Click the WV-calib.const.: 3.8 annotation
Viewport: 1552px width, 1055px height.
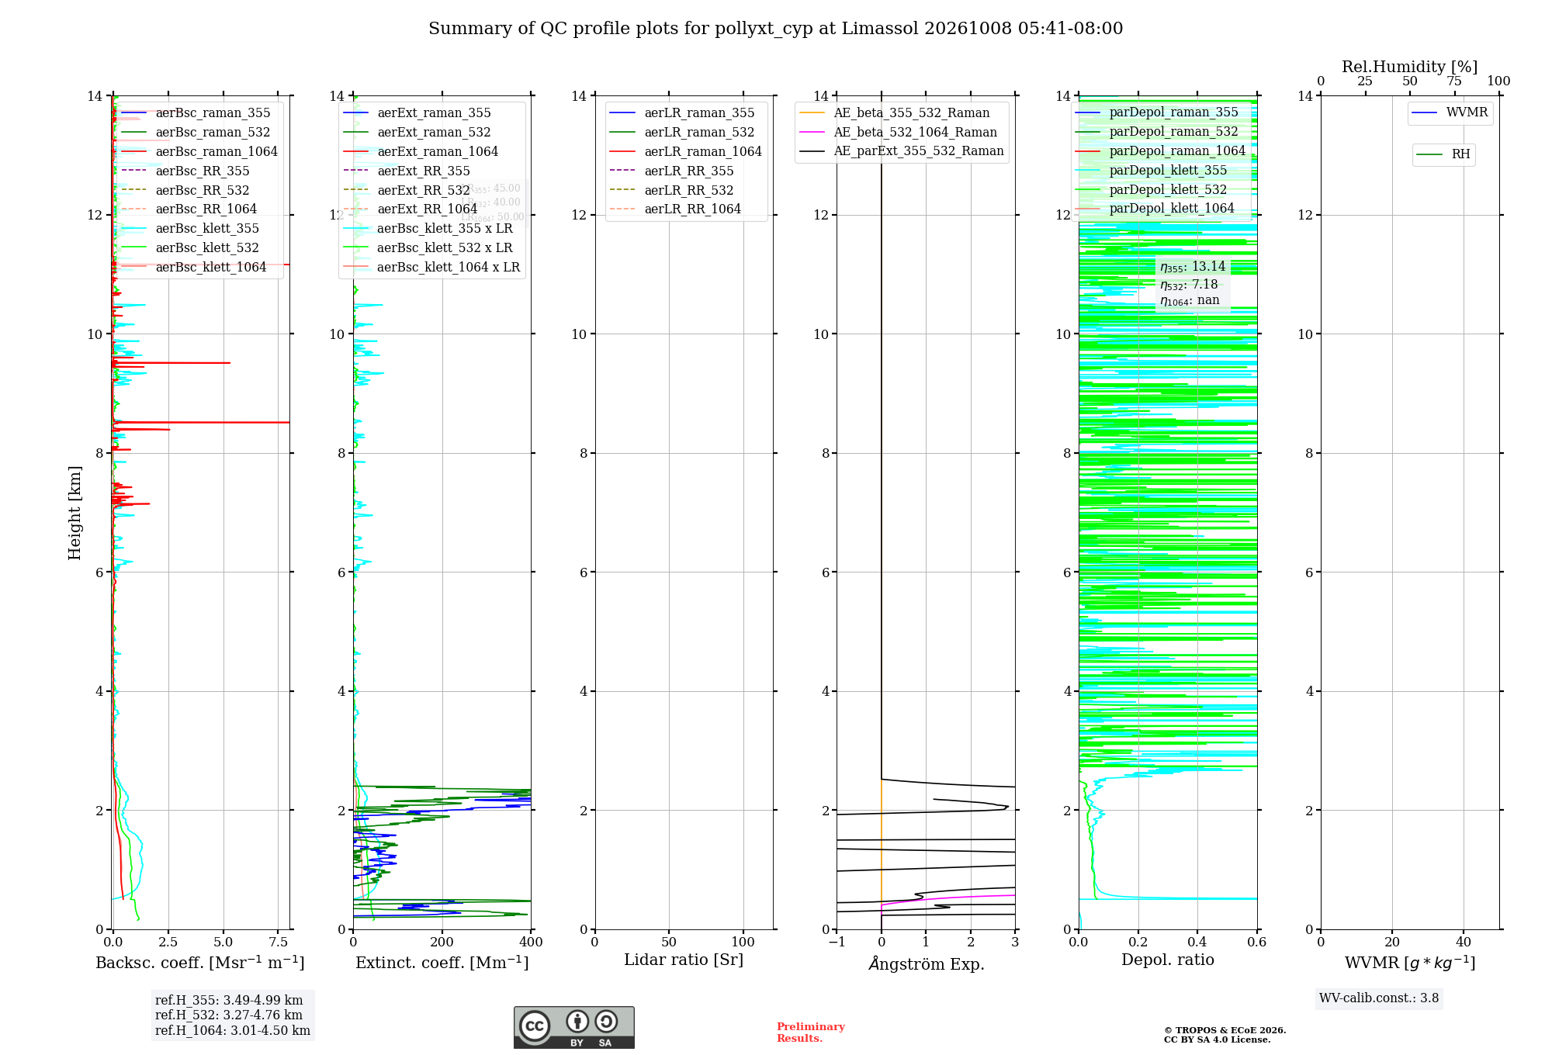[x=1379, y=998]
